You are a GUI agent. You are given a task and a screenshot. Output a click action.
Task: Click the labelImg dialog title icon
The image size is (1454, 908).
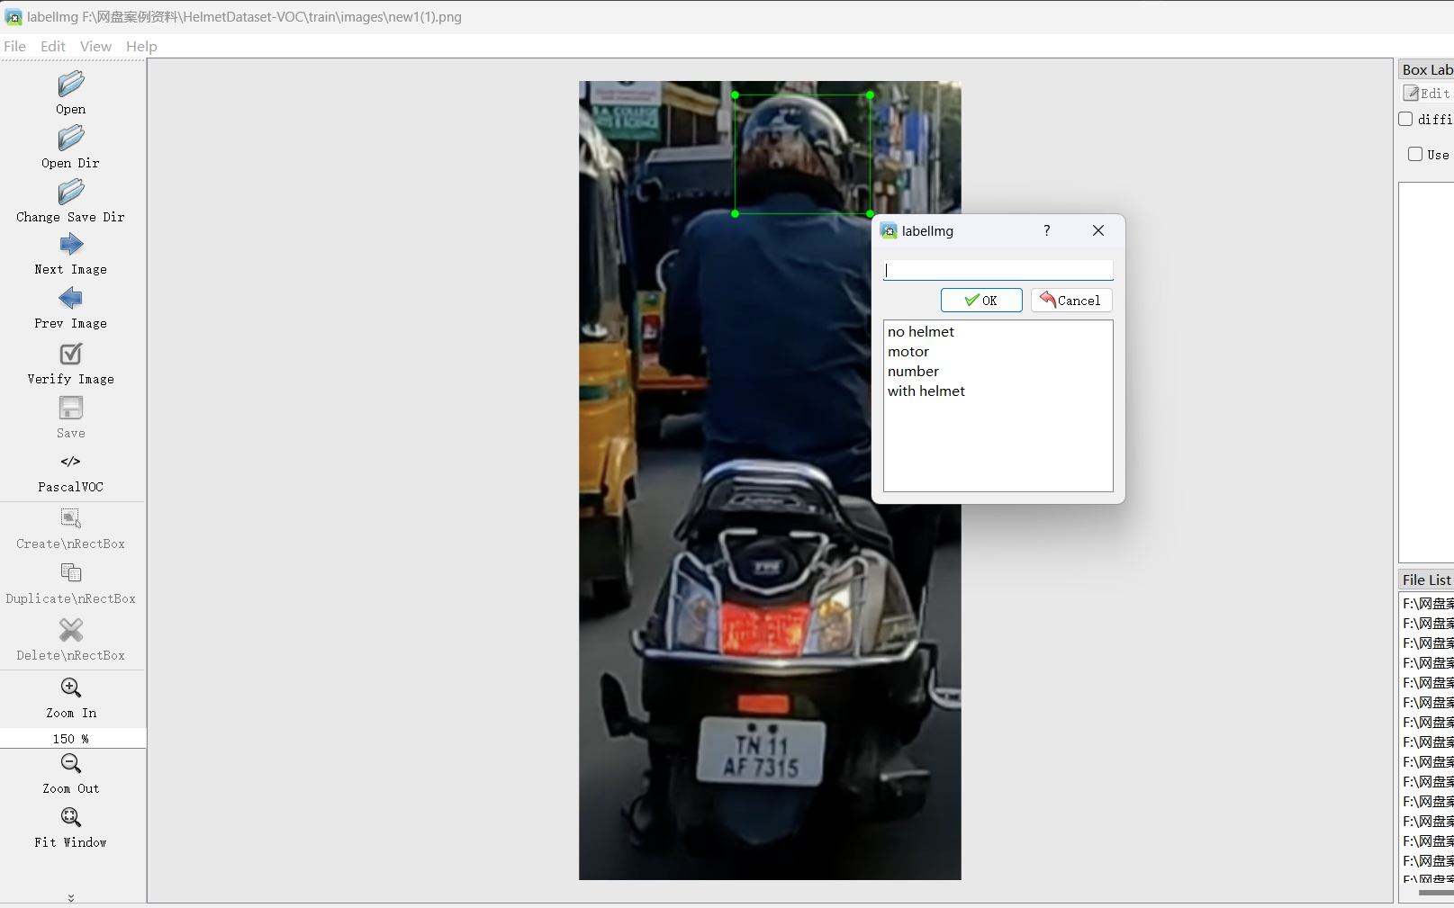(x=889, y=231)
